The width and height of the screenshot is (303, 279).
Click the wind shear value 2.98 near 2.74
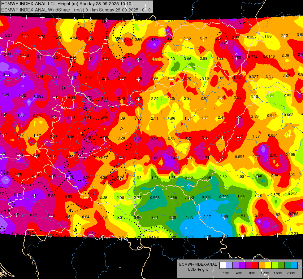click(x=120, y=198)
